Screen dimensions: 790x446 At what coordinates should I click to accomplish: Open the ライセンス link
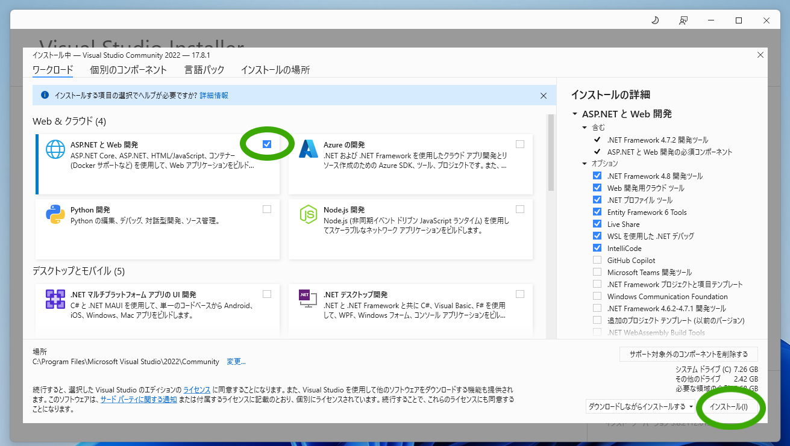tap(197, 389)
